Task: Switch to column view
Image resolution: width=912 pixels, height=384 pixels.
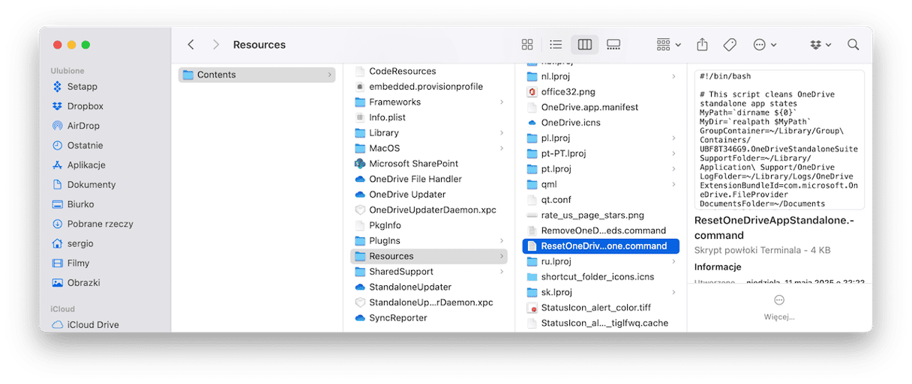Action: pyautogui.click(x=584, y=45)
